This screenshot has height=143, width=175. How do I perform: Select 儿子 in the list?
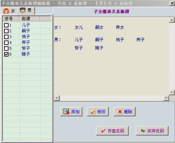[x=26, y=25]
